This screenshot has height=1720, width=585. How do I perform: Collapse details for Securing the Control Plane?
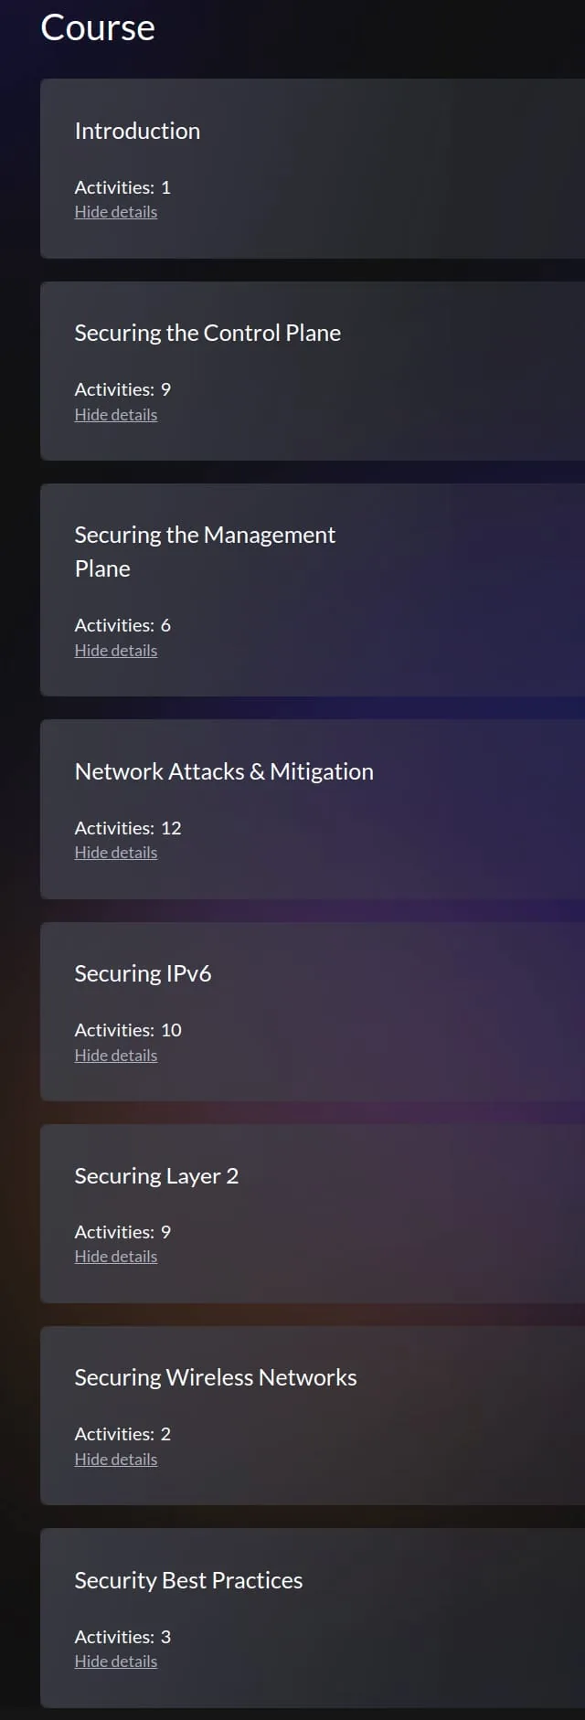coord(116,415)
